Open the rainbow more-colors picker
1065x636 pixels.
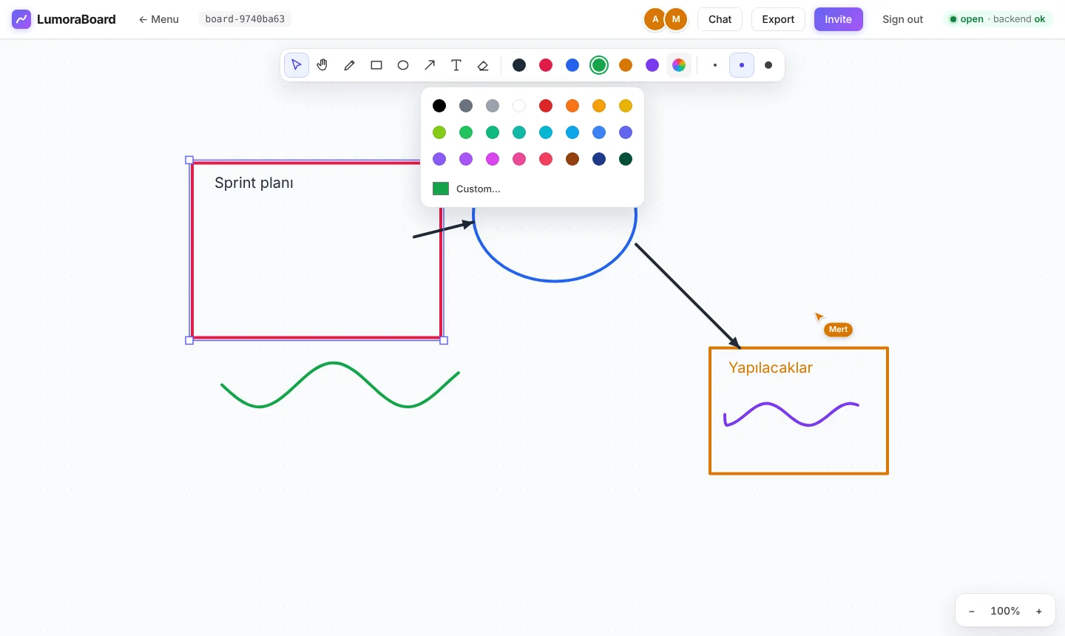pyautogui.click(x=679, y=65)
